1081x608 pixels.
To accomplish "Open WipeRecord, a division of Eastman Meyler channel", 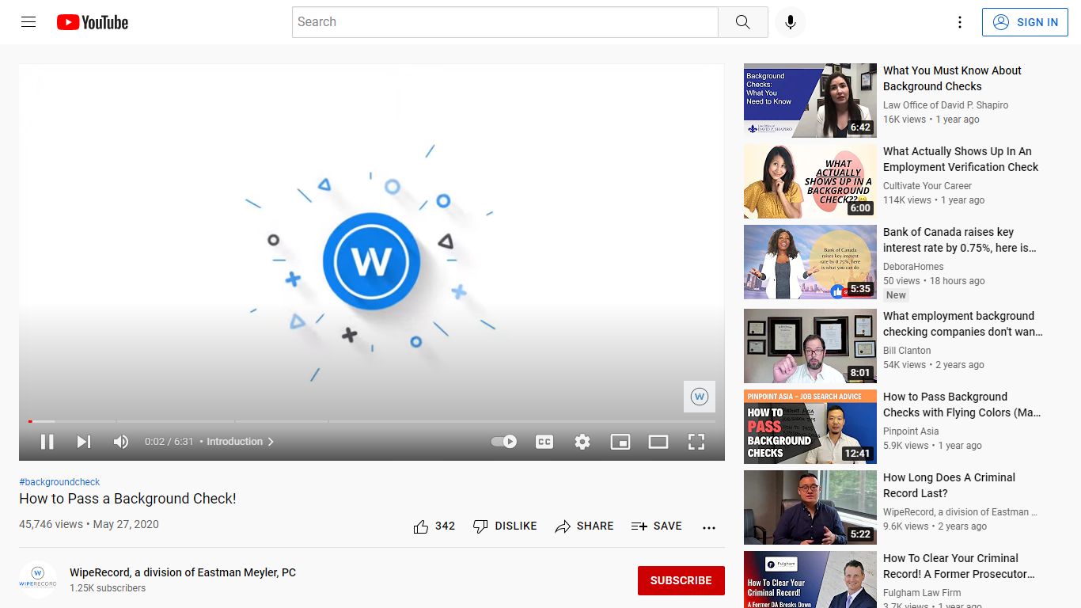I will (x=183, y=572).
